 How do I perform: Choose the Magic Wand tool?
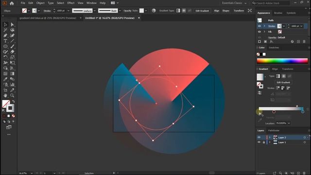[x=5, y=30]
